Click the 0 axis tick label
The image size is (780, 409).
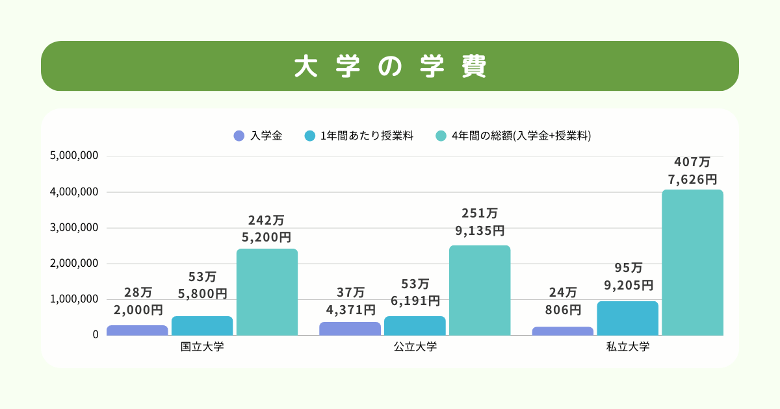click(x=96, y=335)
